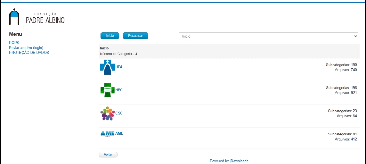
Task: Open PROTEÇÃO DE DADOS menu link
Action: 29,53
